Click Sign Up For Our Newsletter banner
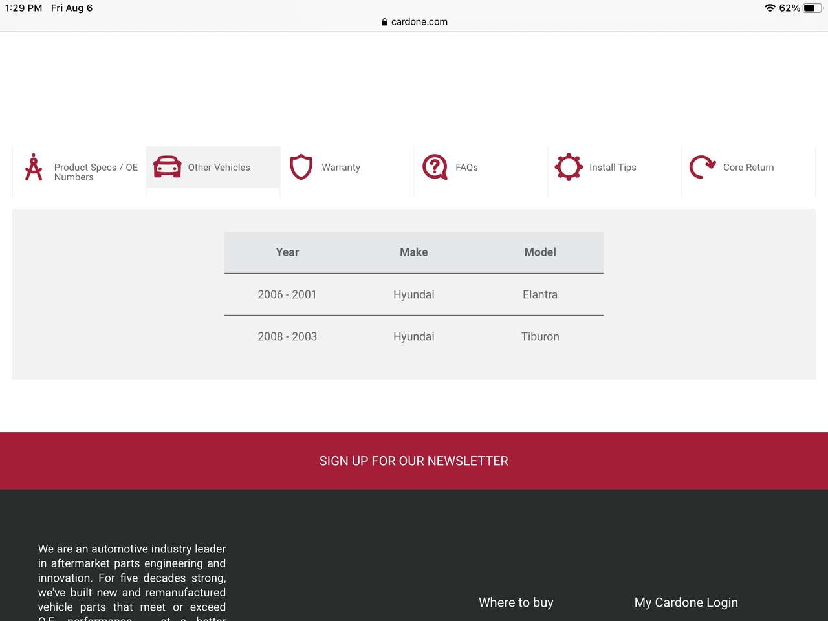This screenshot has height=621, width=828. (414, 461)
